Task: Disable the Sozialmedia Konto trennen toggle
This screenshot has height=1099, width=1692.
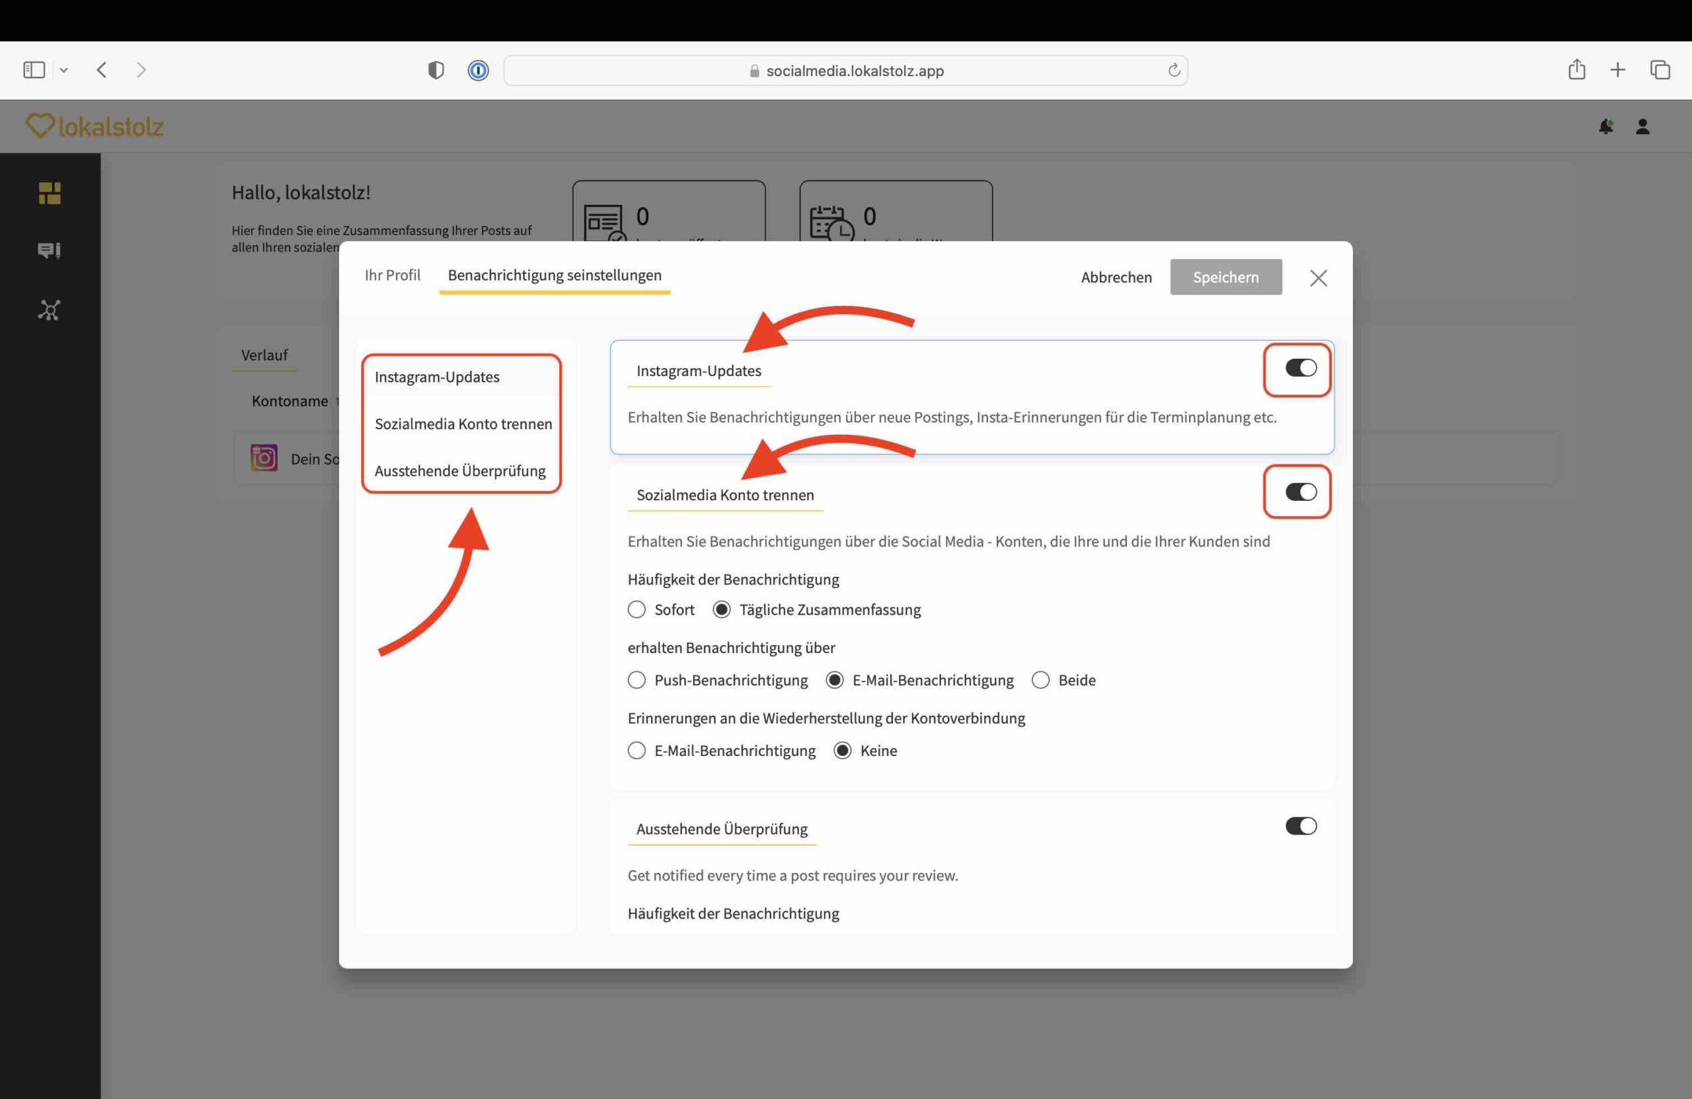Action: click(1300, 492)
